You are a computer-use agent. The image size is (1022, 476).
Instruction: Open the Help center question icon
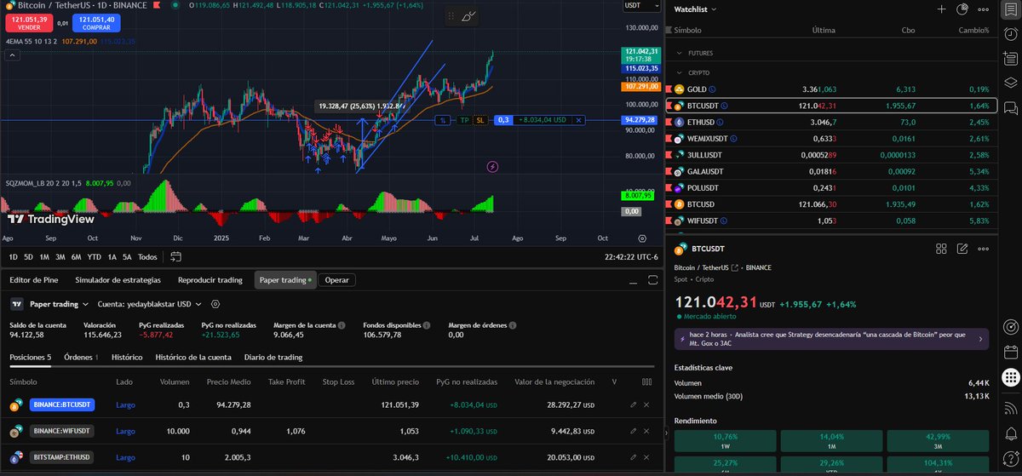point(1010,459)
